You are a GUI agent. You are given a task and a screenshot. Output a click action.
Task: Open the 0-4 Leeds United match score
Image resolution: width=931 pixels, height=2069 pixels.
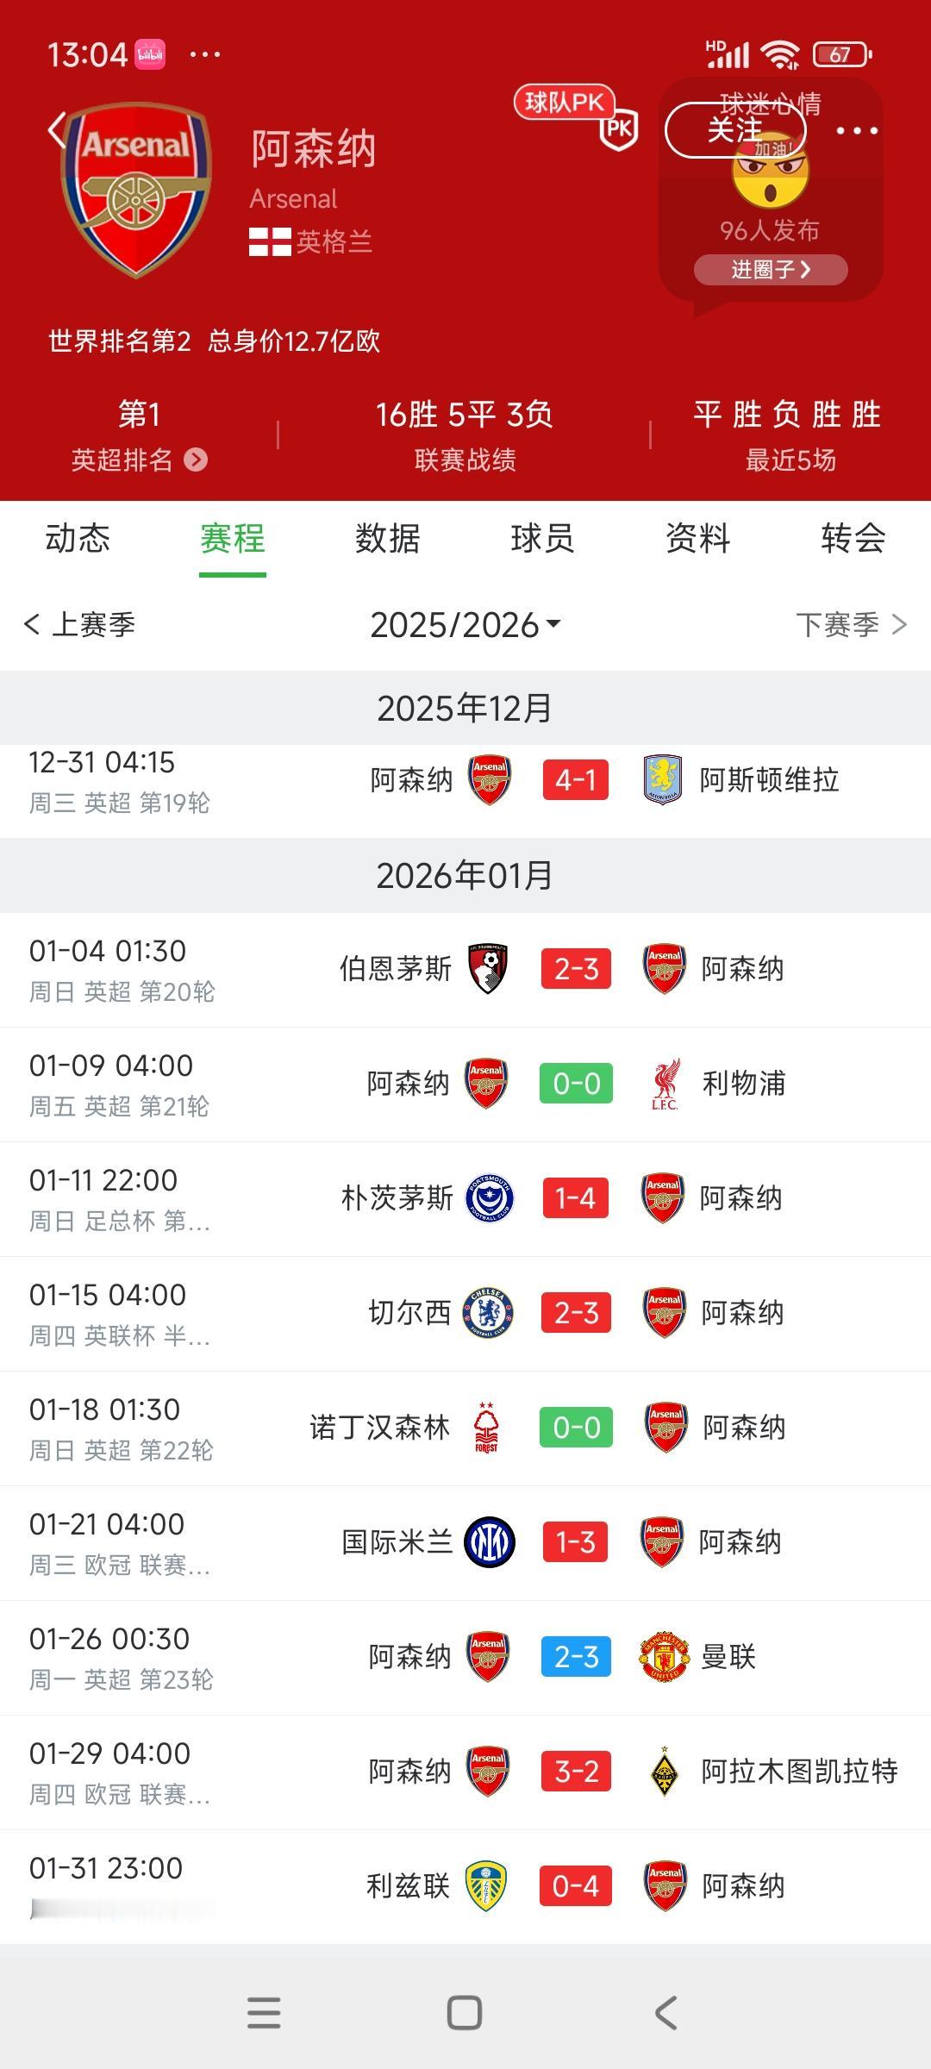click(576, 1886)
